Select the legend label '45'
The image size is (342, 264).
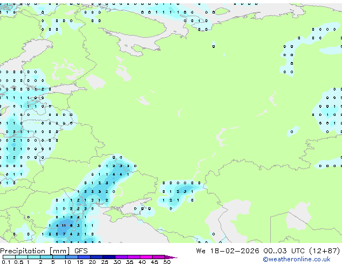coord(155,262)
